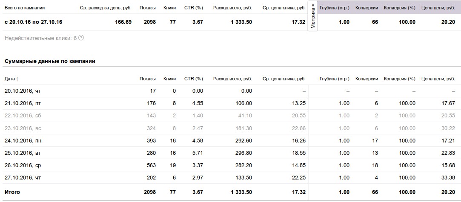Viewport: 461px width, 202px height.
Task: Click the 27.10.2016, чт row
Action: 231,178
